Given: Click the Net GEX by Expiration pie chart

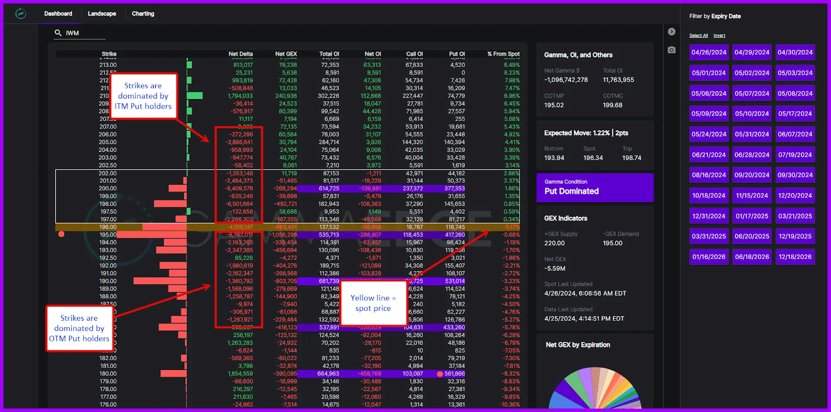Looking at the screenshot, I should (x=595, y=389).
